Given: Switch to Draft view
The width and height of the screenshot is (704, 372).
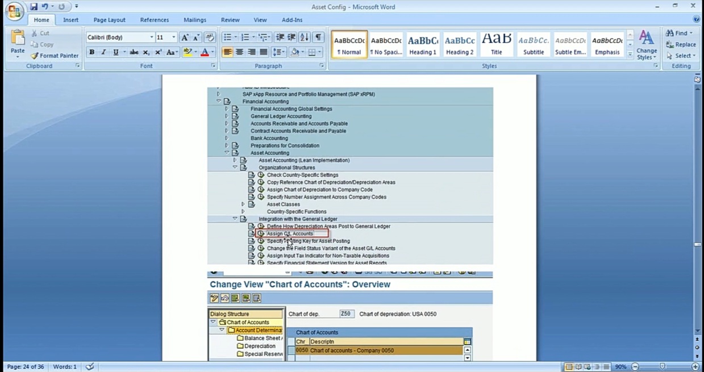Looking at the screenshot, I should [x=606, y=367].
